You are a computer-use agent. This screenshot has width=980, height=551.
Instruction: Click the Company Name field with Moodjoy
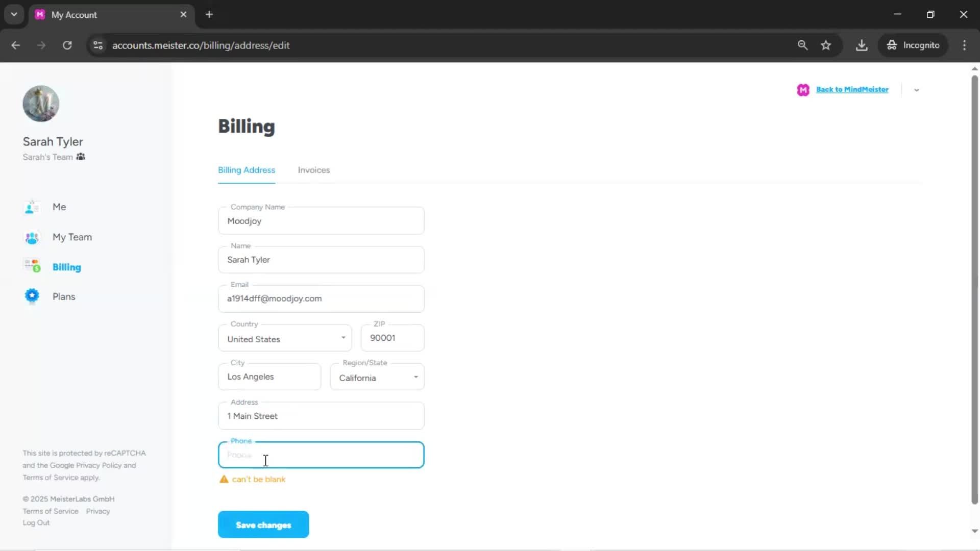(x=321, y=221)
